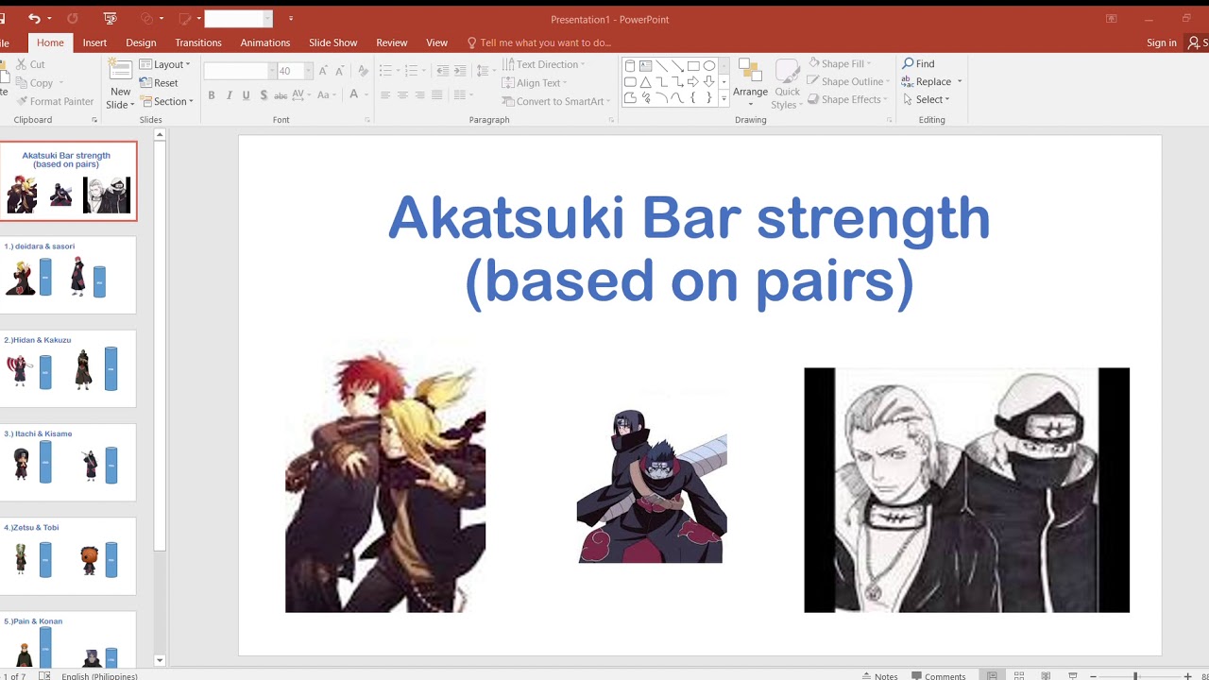Select the Right Arrow shape
This screenshot has height=680, width=1209.
(x=693, y=82)
